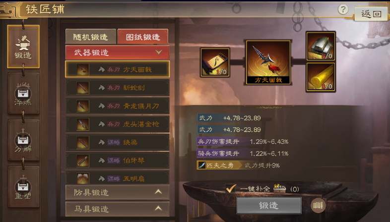390x222 pixels.
Task: Select 青龙偃月刀 in weapon list
Action: [117, 106]
